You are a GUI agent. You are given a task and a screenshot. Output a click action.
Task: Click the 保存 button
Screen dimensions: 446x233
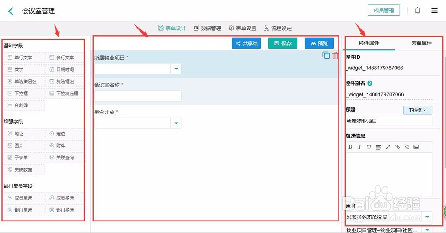click(x=283, y=44)
